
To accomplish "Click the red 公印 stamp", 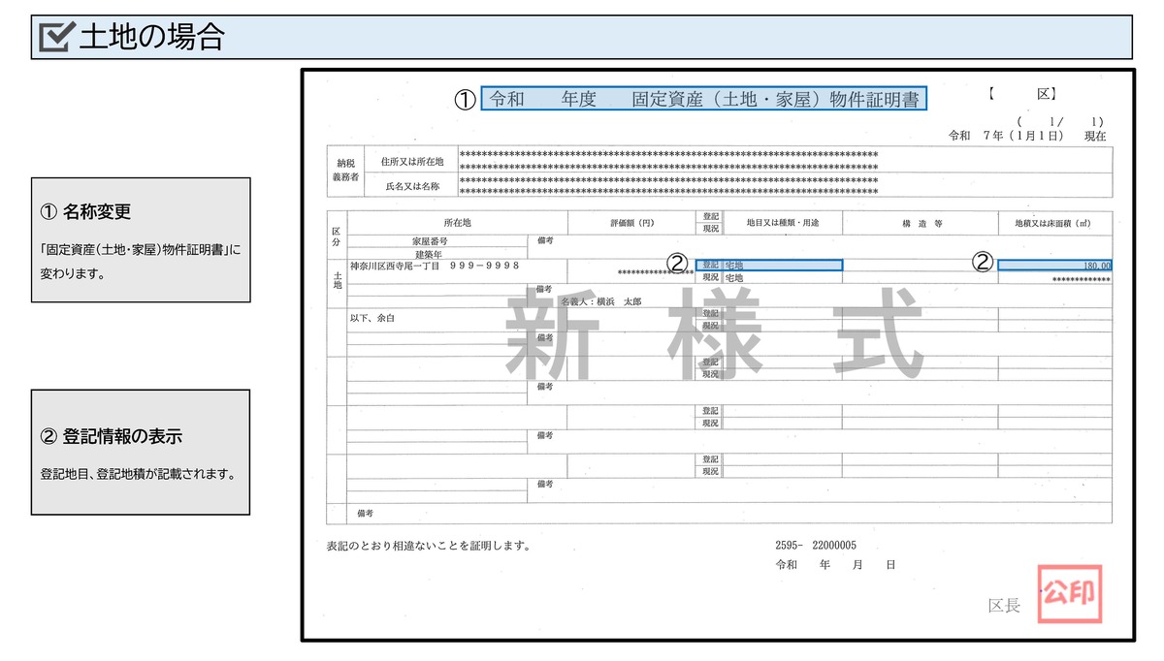I will 1071,596.
